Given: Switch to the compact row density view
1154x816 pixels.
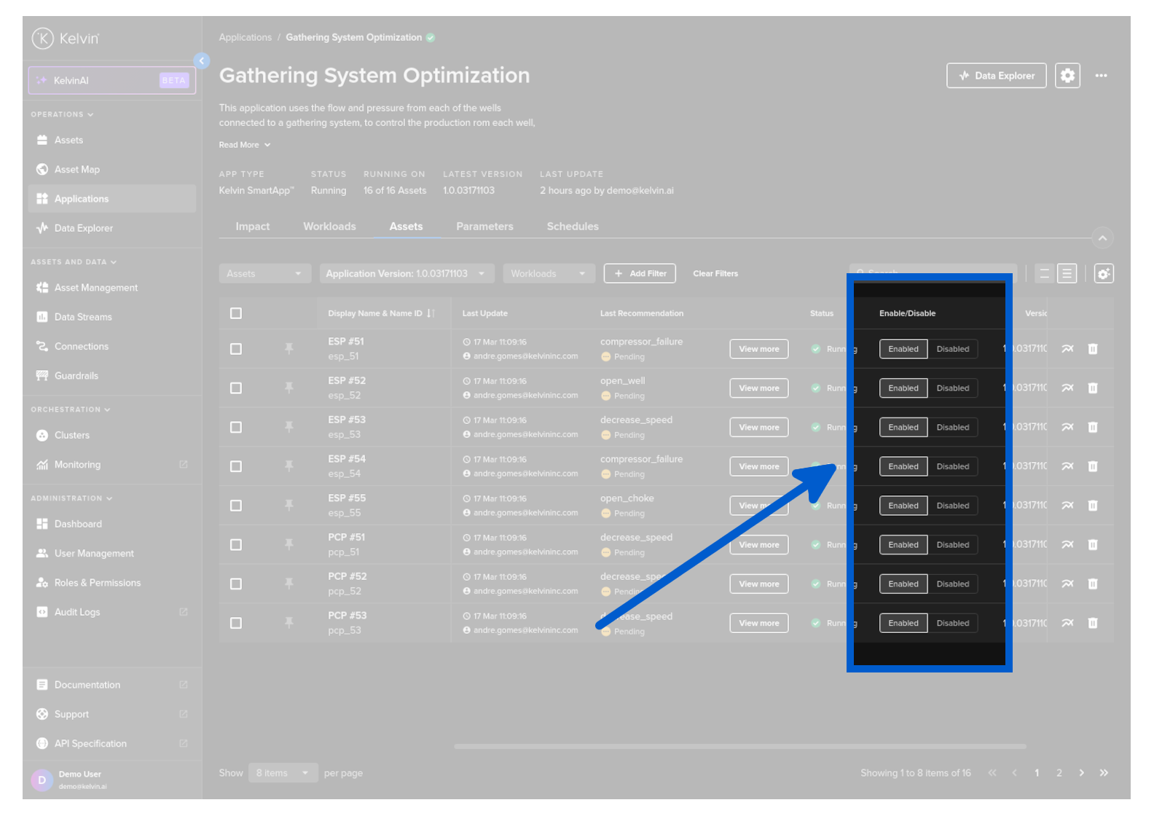Looking at the screenshot, I should [1044, 274].
